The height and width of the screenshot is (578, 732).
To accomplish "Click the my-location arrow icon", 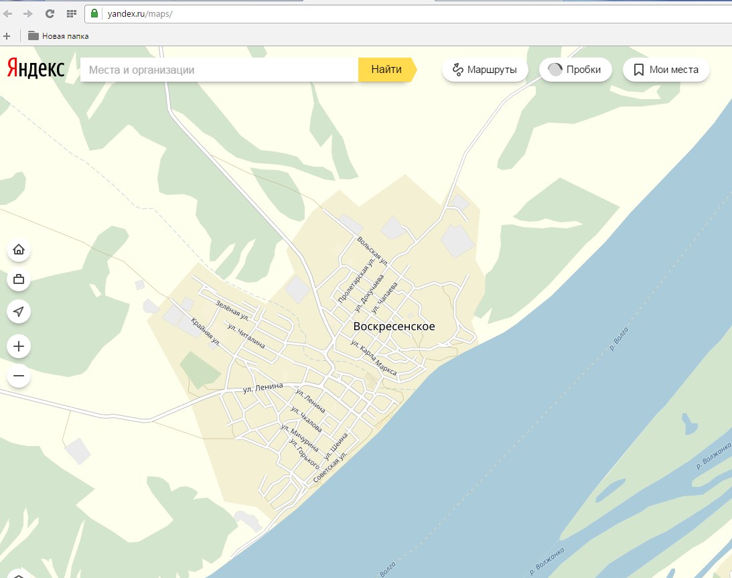I will pyautogui.click(x=19, y=311).
